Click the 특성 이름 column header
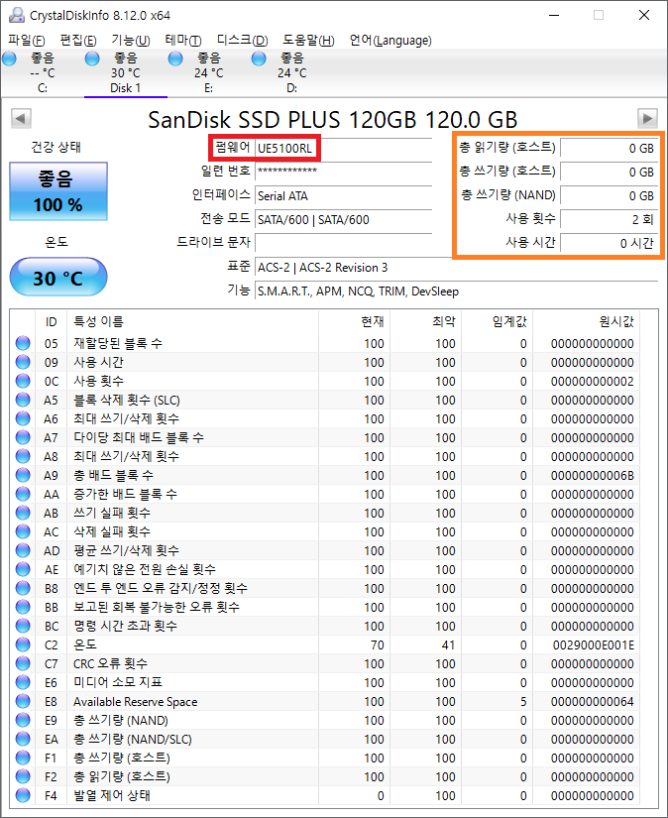 tap(192, 321)
